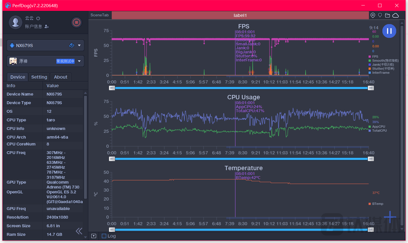The image size is (408, 243).
Task: Click the blue plus icon at bottom right
Action: [390, 217]
